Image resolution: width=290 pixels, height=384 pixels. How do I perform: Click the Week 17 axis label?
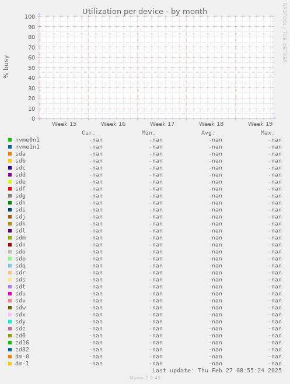162,124
